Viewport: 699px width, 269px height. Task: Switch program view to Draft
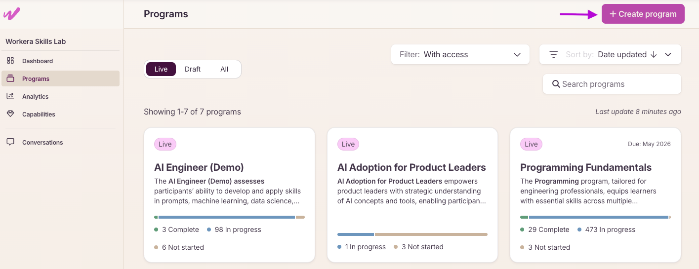(x=193, y=69)
